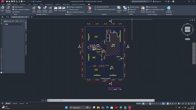Toggle object snap tracking in status bar
Viewport: 196px width, 110px height.
[161, 104]
